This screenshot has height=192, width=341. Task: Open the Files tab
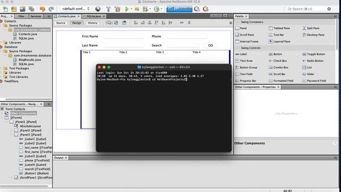pos(21,17)
